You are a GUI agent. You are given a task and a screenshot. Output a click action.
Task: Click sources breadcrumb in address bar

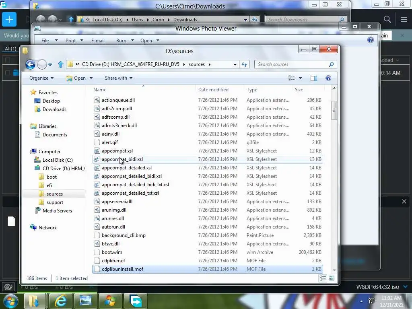196,64
